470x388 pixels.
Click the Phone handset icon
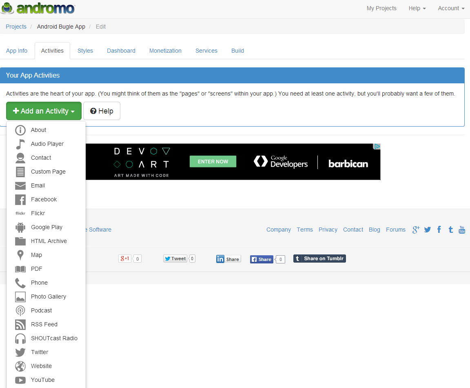coord(20,283)
